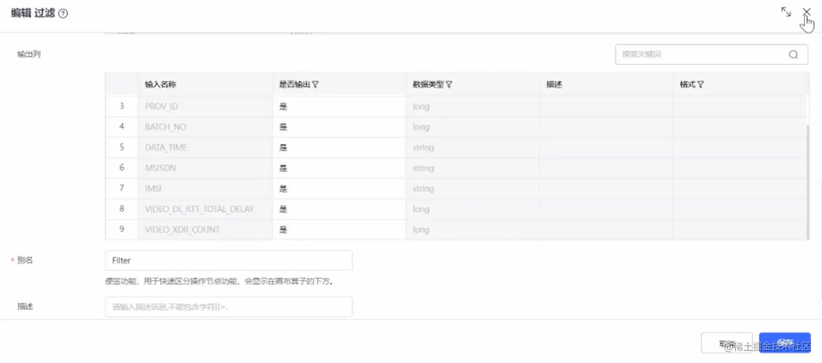Click the 取消 cancel button
Screen dimensions: 822x363
727,343
